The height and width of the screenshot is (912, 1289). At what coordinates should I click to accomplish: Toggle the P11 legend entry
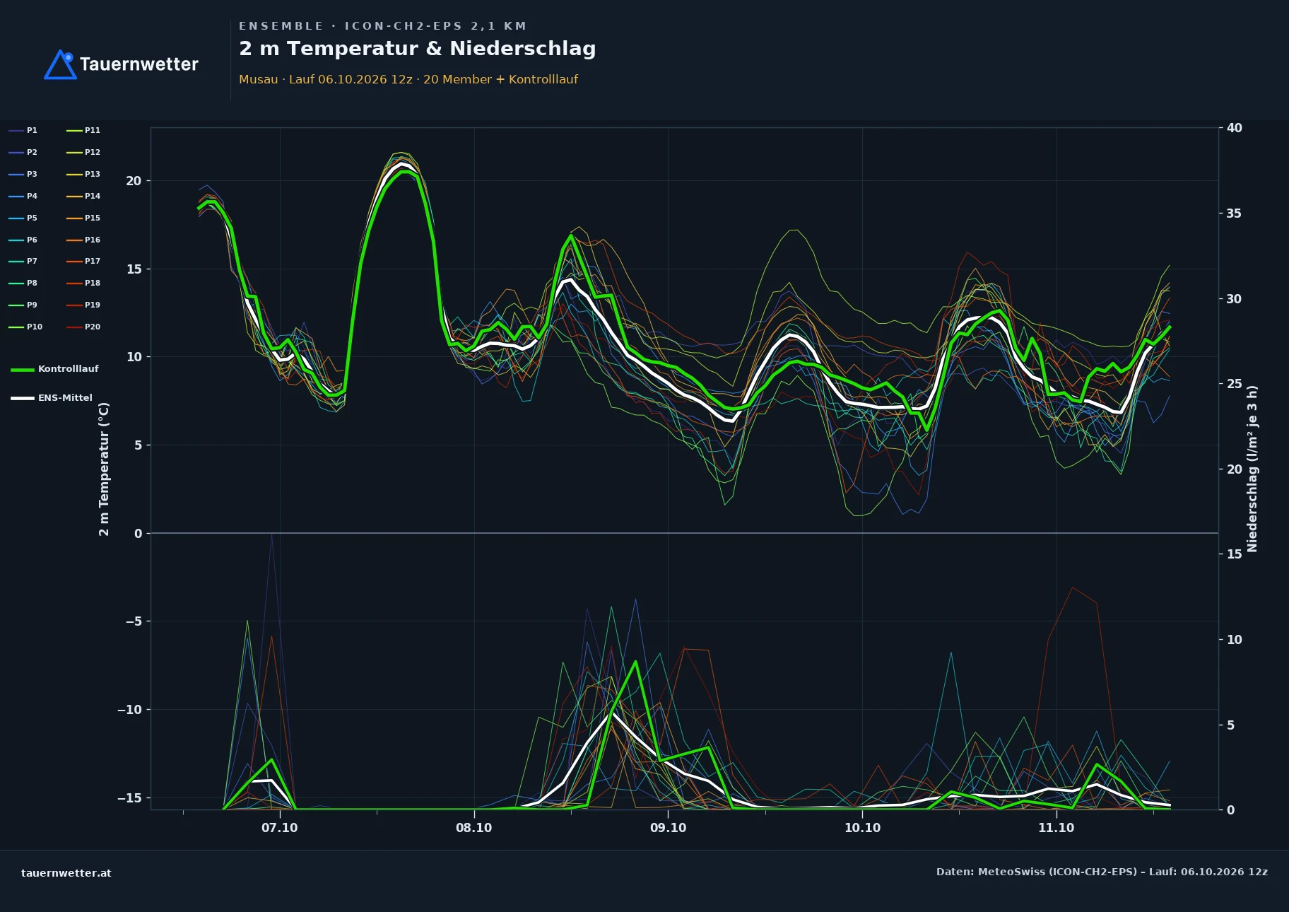tap(83, 130)
